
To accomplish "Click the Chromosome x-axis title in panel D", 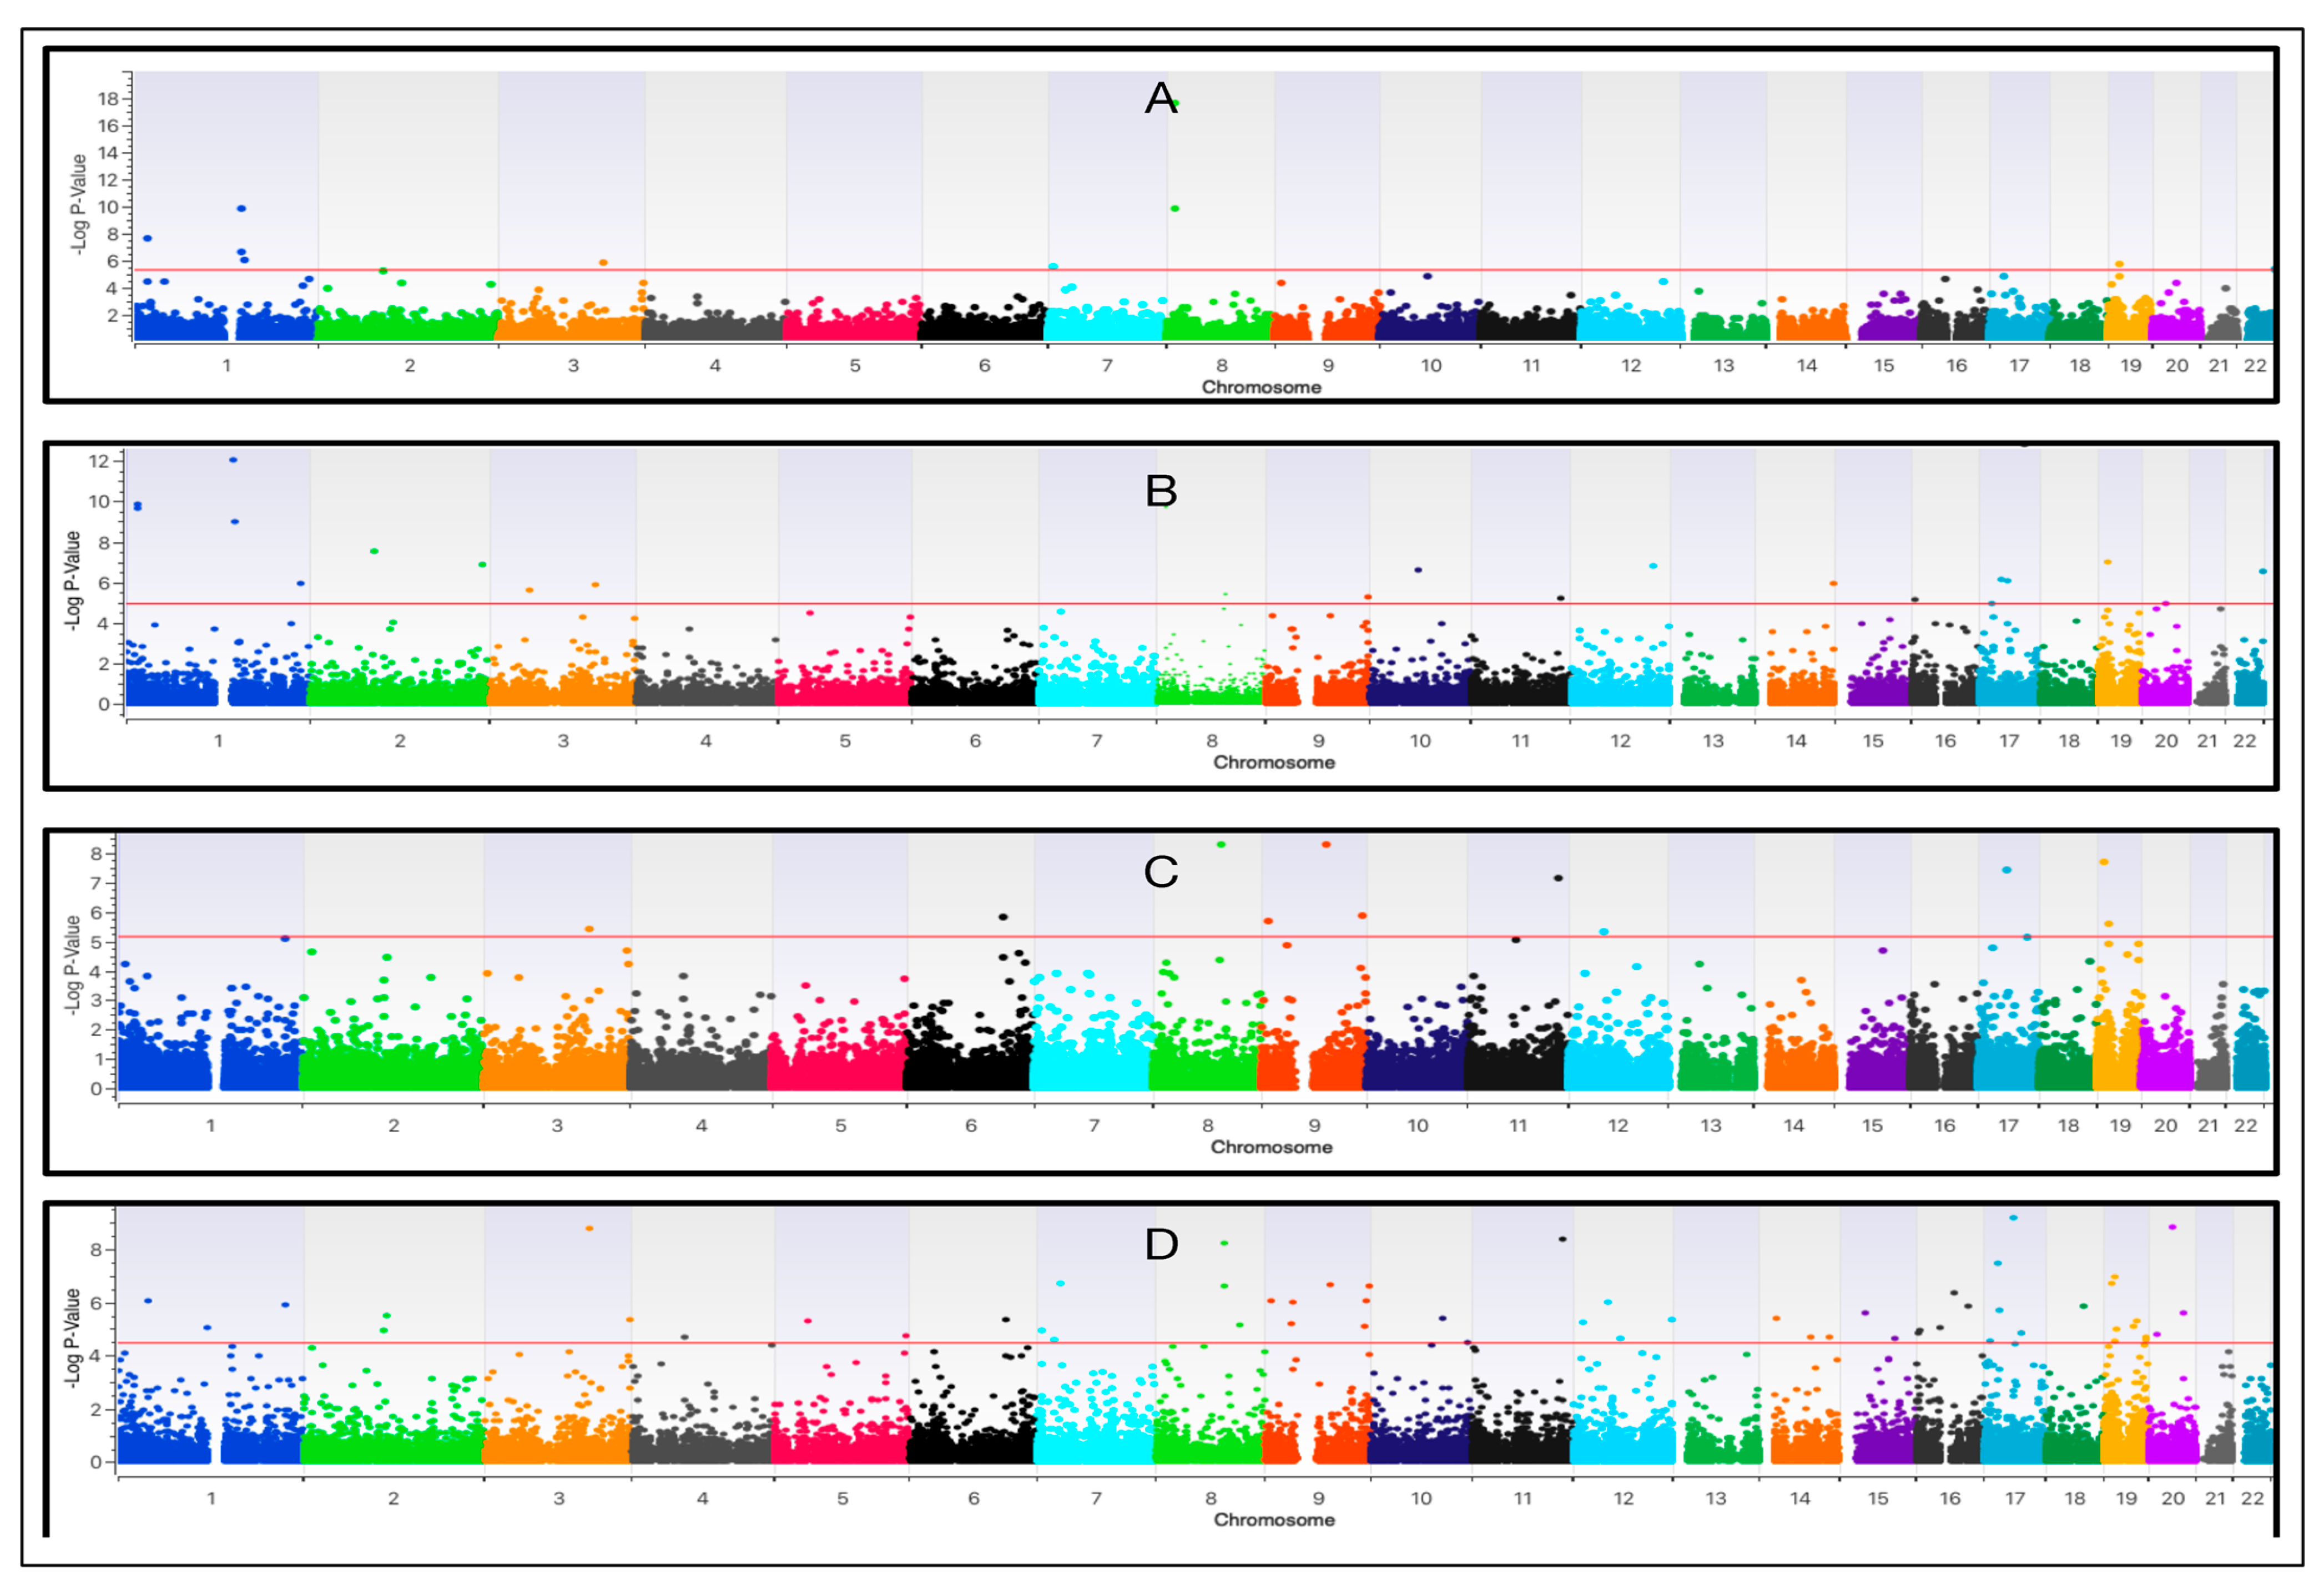I will click(1274, 1519).
